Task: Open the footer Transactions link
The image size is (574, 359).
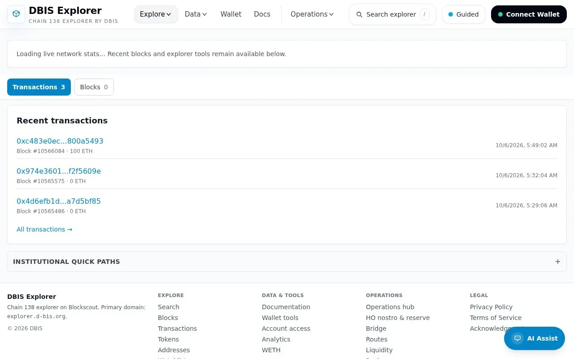Action: point(177,328)
